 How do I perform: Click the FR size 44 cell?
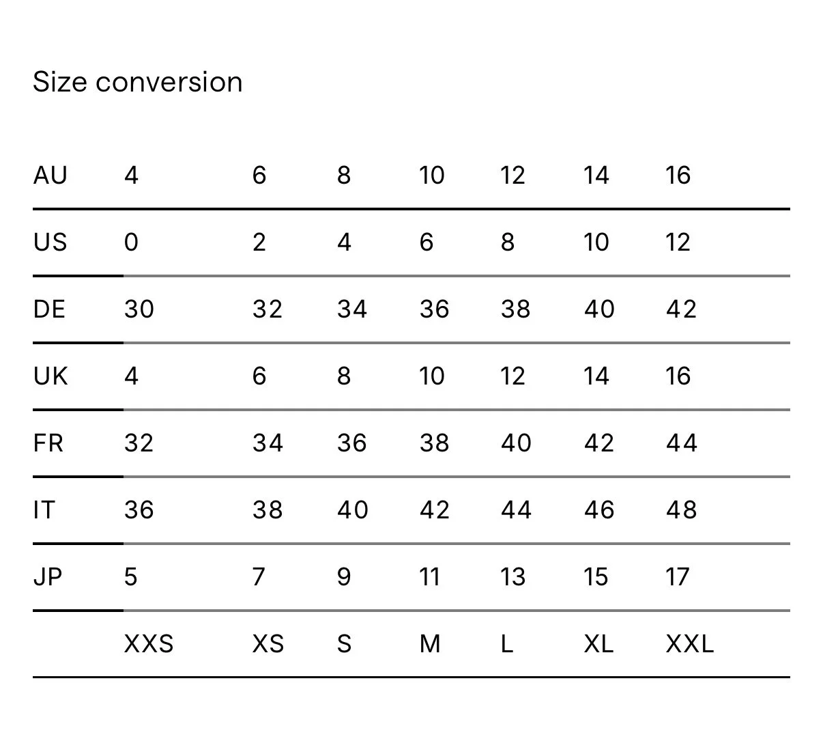point(681,443)
